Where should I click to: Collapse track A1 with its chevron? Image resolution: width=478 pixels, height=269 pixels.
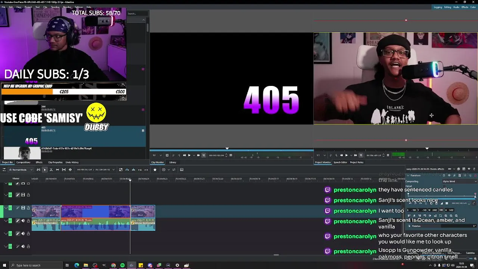[6, 221]
